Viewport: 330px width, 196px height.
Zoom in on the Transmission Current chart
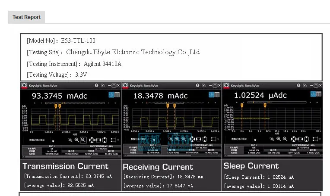click(76, 140)
